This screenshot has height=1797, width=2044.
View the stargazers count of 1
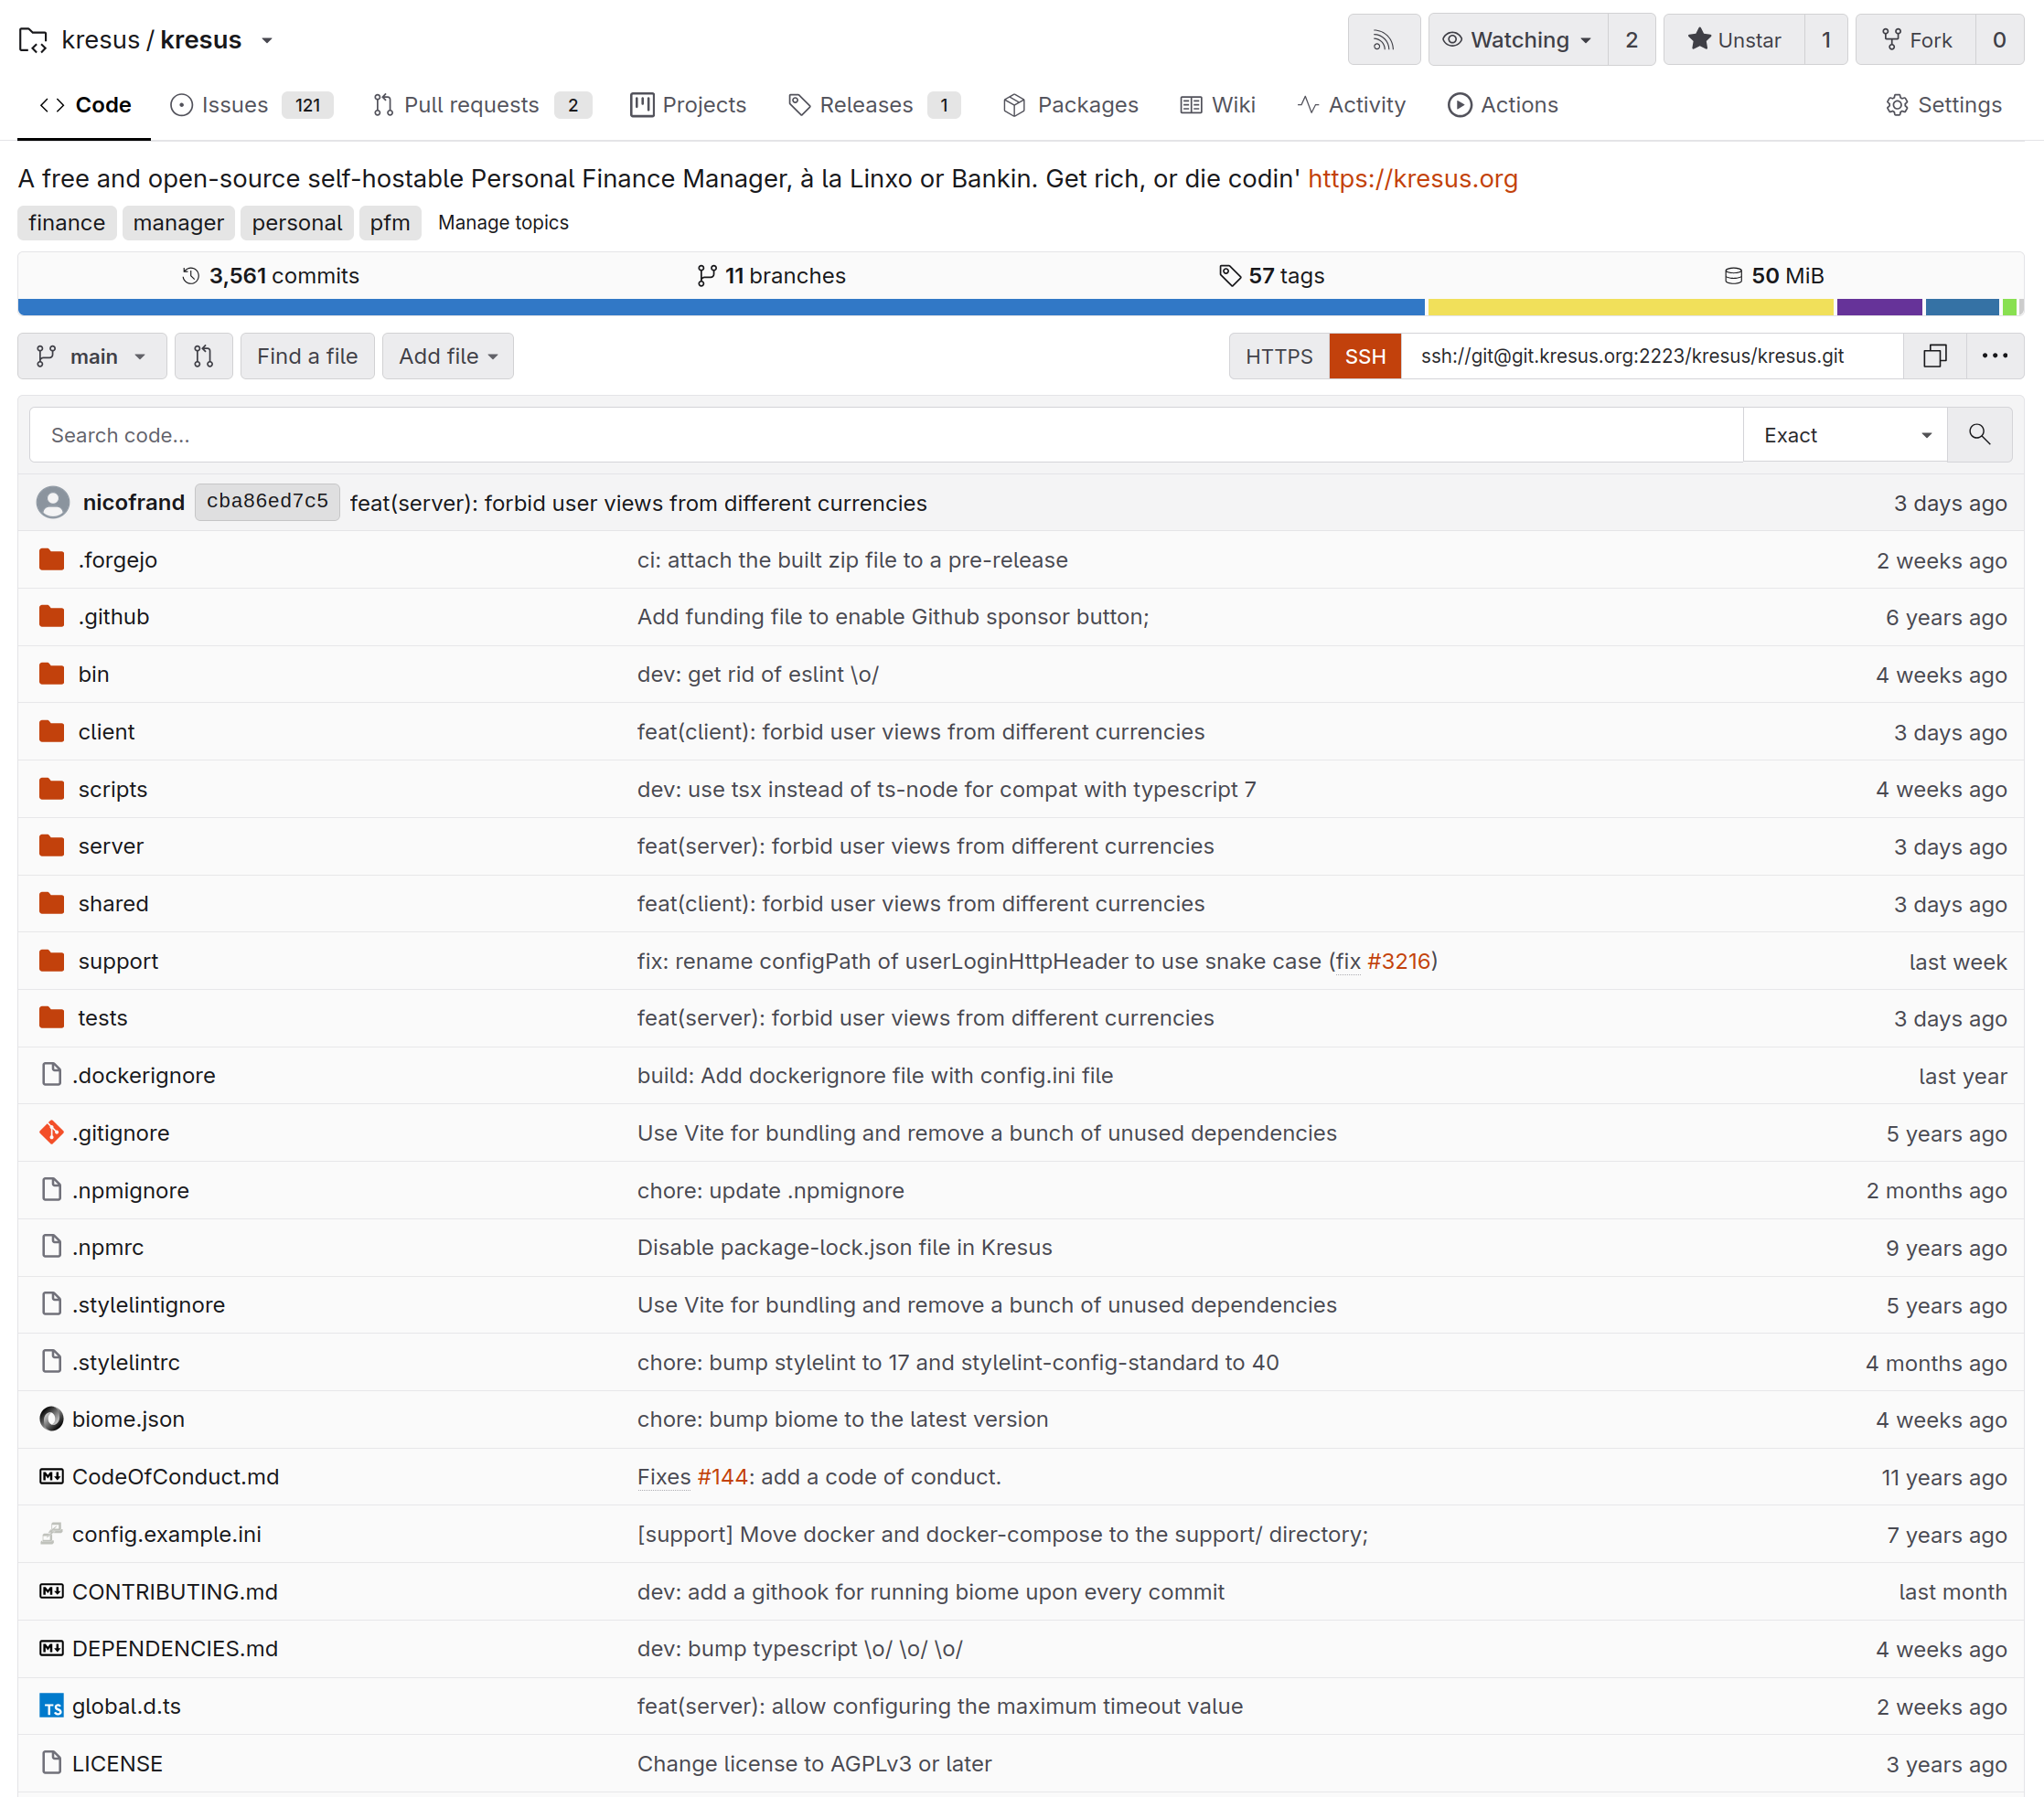(x=1826, y=40)
